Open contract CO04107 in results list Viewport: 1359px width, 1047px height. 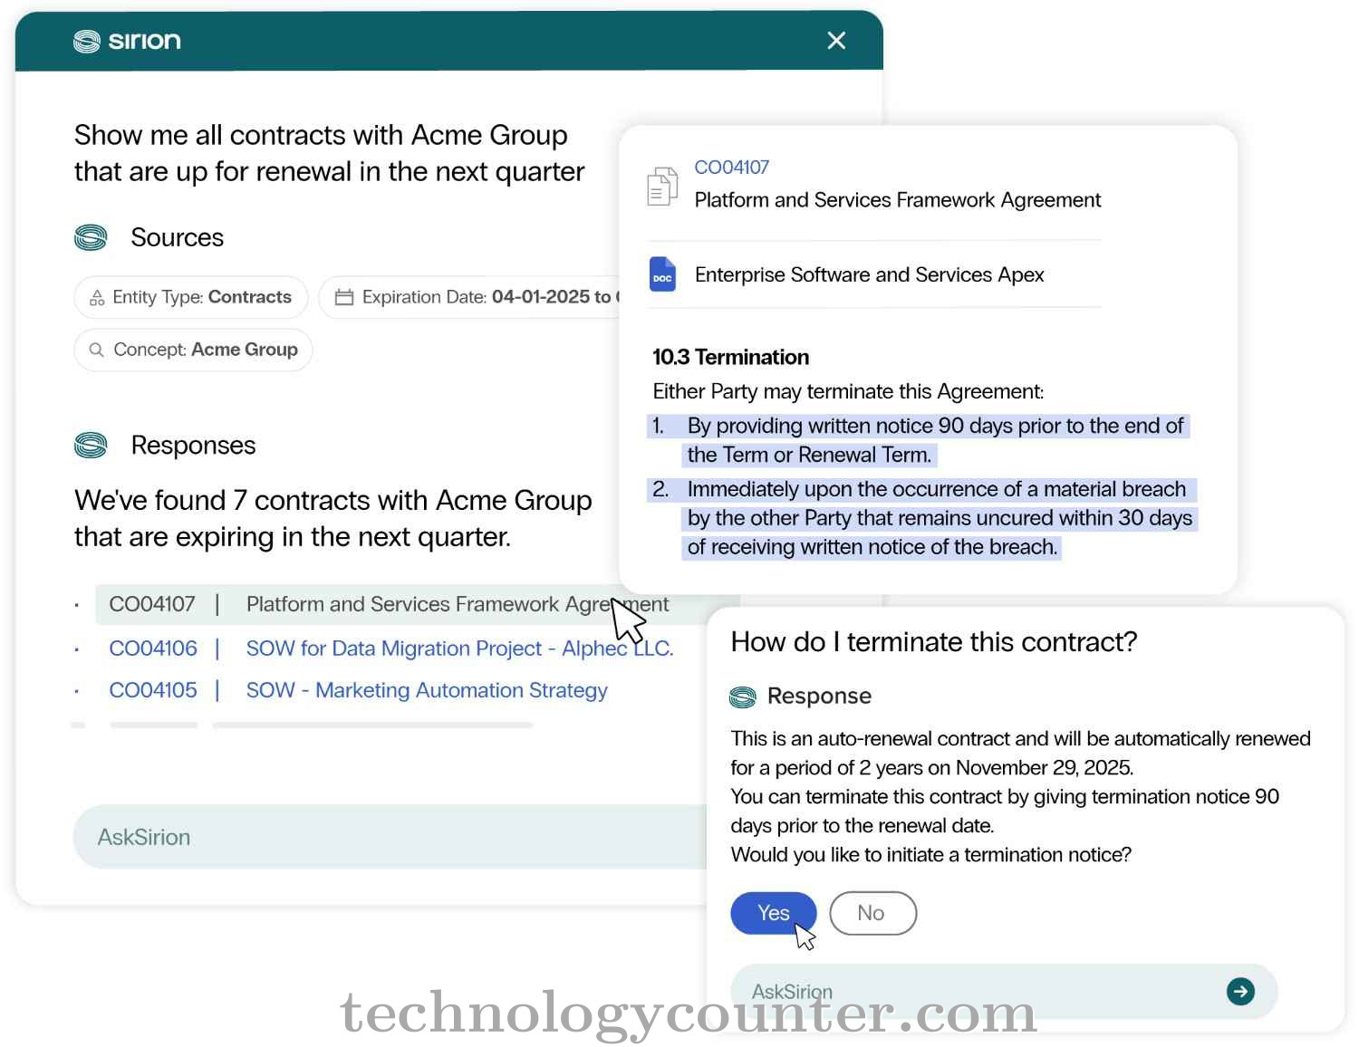[x=152, y=604]
